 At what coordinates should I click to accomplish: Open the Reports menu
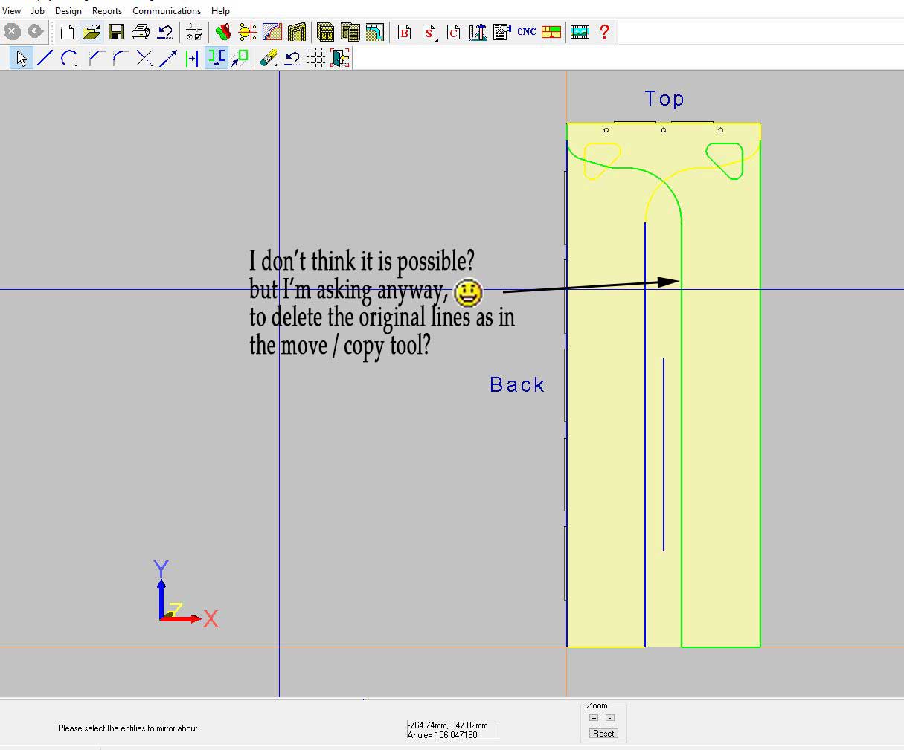tap(106, 11)
